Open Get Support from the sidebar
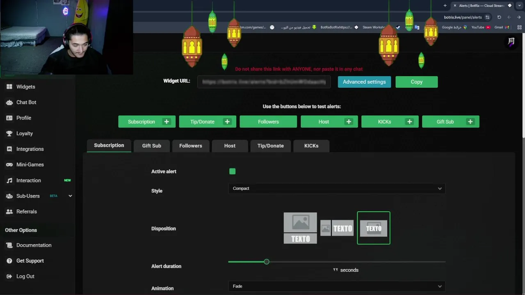525x295 pixels. pos(30,261)
